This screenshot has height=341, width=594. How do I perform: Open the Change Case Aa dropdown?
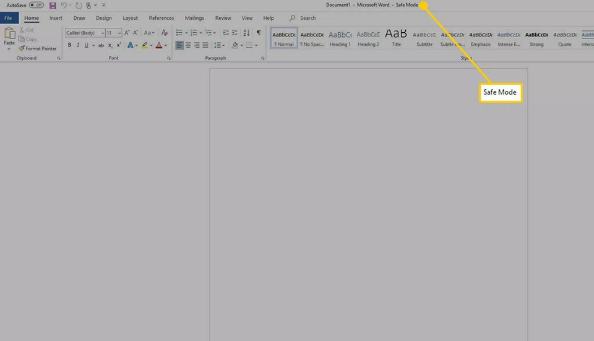pyautogui.click(x=149, y=33)
